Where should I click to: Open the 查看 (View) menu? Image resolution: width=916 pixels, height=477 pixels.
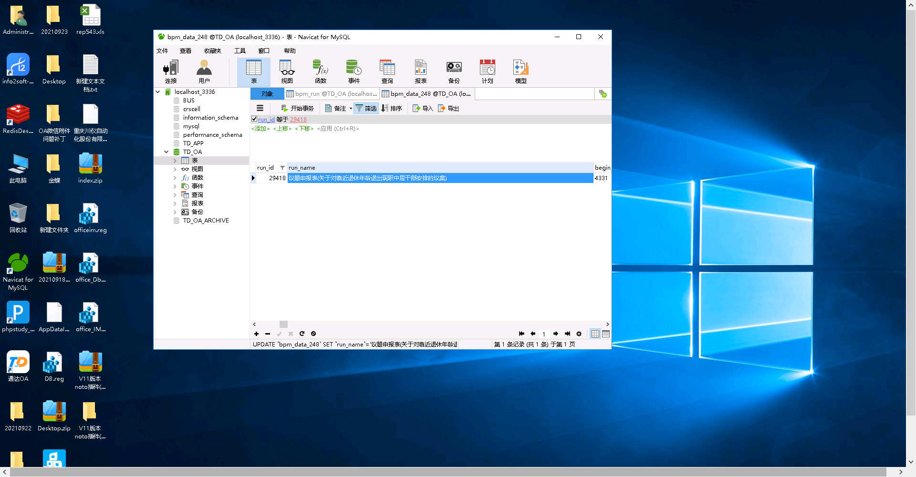click(x=186, y=51)
